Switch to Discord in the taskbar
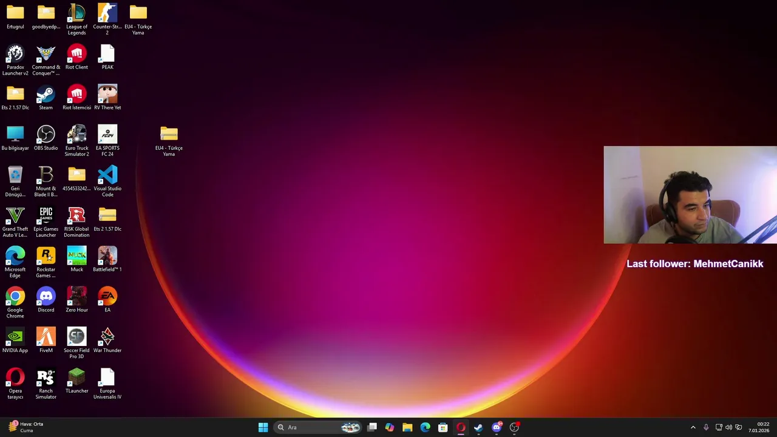Image resolution: width=777 pixels, height=437 pixels. (x=497, y=427)
